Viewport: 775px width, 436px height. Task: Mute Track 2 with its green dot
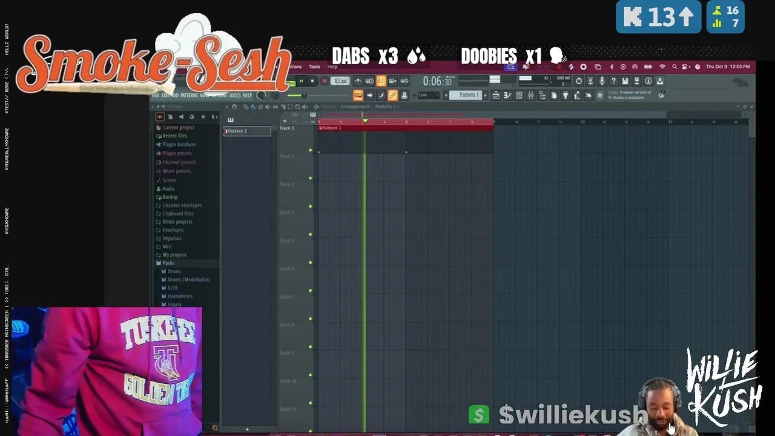point(311,178)
